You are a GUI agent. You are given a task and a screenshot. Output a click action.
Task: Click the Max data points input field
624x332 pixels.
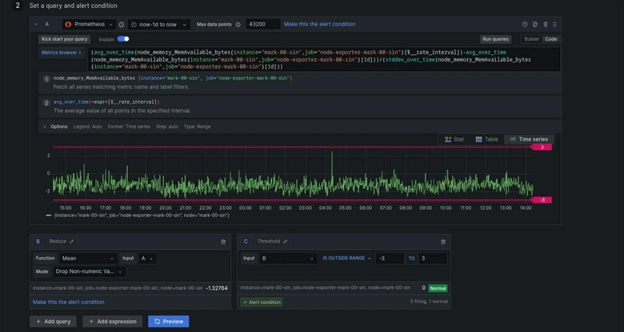(x=262, y=25)
